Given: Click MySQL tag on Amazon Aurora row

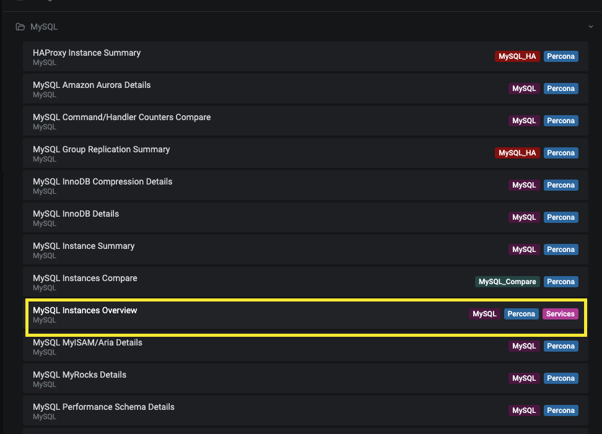Looking at the screenshot, I should tap(524, 89).
